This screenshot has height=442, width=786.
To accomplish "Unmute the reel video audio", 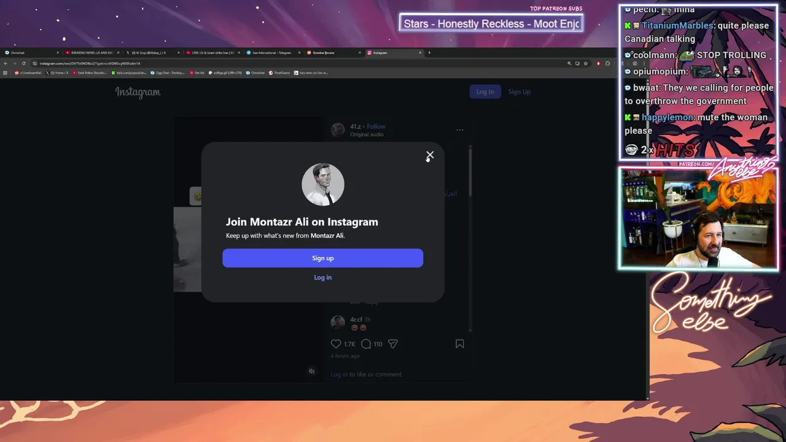I will pos(311,371).
